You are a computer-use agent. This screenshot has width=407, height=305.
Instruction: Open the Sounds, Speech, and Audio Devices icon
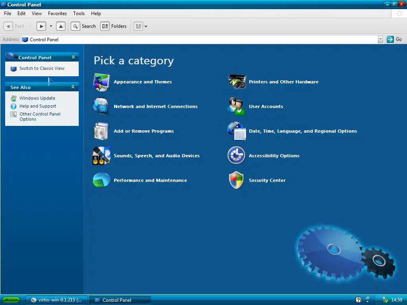101,156
